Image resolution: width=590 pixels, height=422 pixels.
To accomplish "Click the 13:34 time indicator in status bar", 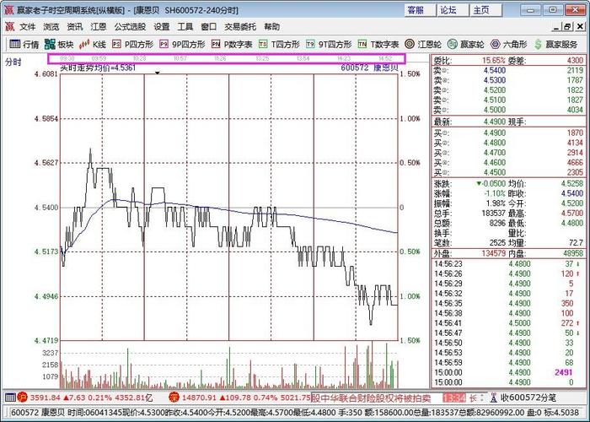I will [x=454, y=398].
